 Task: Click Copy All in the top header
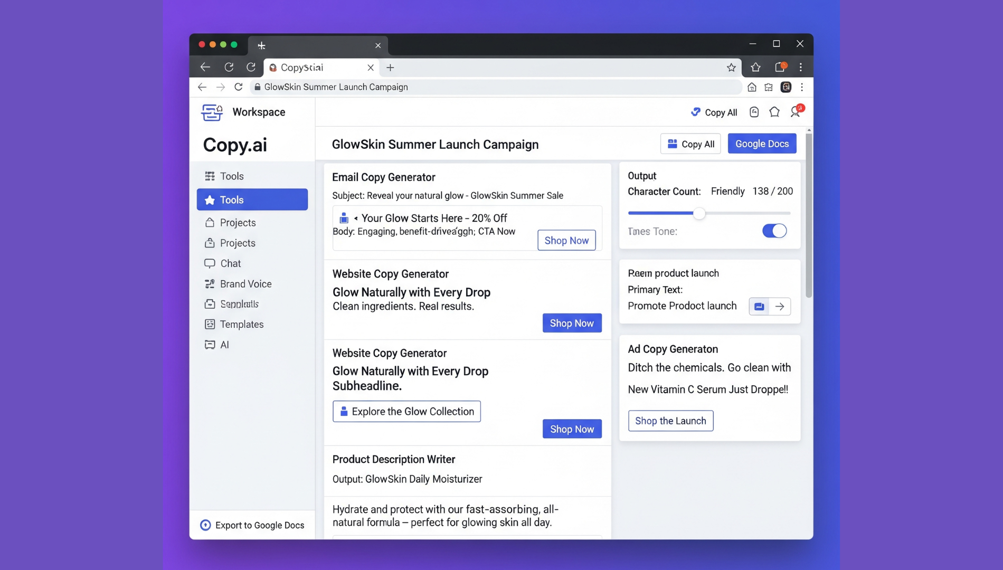pyautogui.click(x=714, y=112)
